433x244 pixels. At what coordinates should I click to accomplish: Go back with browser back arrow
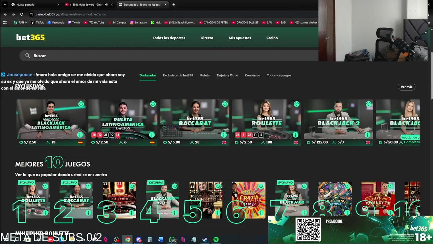[x=5, y=14]
